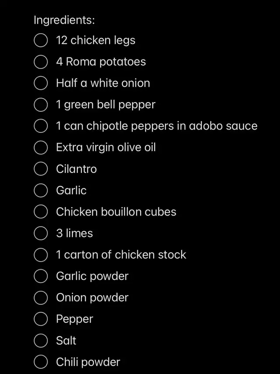Toggle the Garlic powder checkbox
The image size is (280, 374).
(41, 276)
